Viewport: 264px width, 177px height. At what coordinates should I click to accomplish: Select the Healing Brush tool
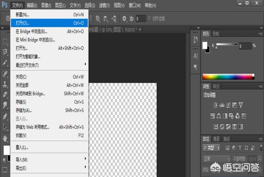pos(5,74)
